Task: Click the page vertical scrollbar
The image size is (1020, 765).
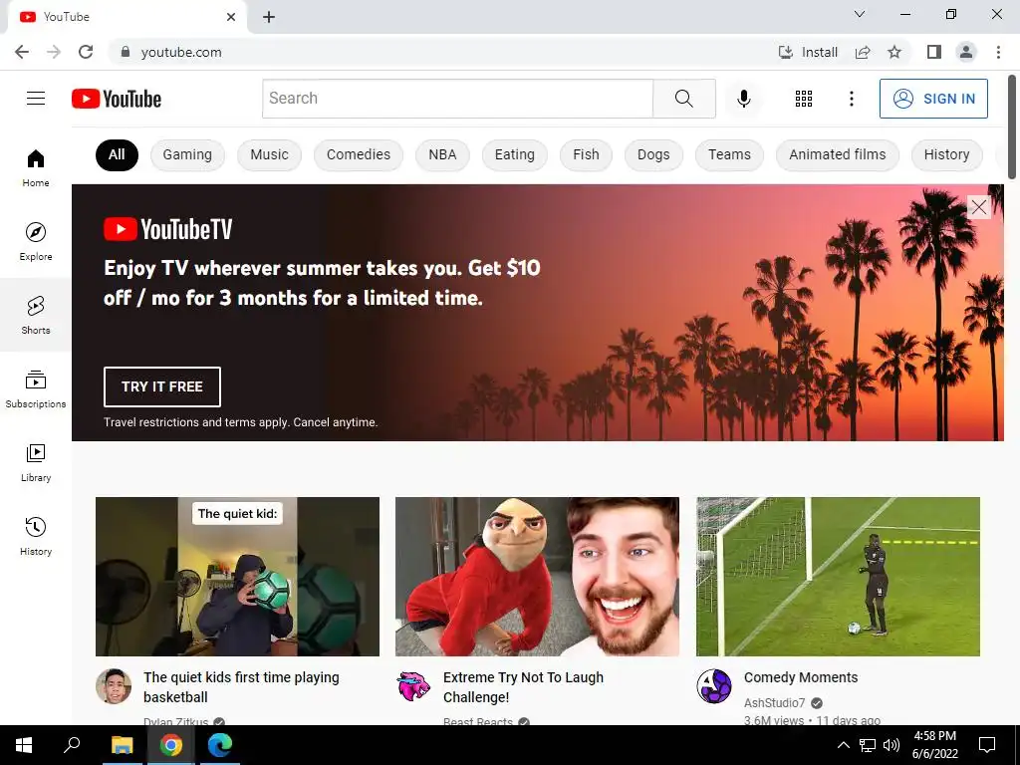Action: pyautogui.click(x=1012, y=127)
